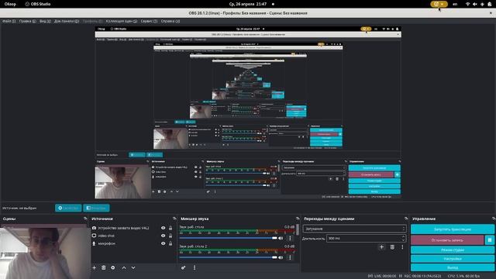This screenshot has width=496, height=279.
Task: Undock the Controls panel
Action: 494,219
